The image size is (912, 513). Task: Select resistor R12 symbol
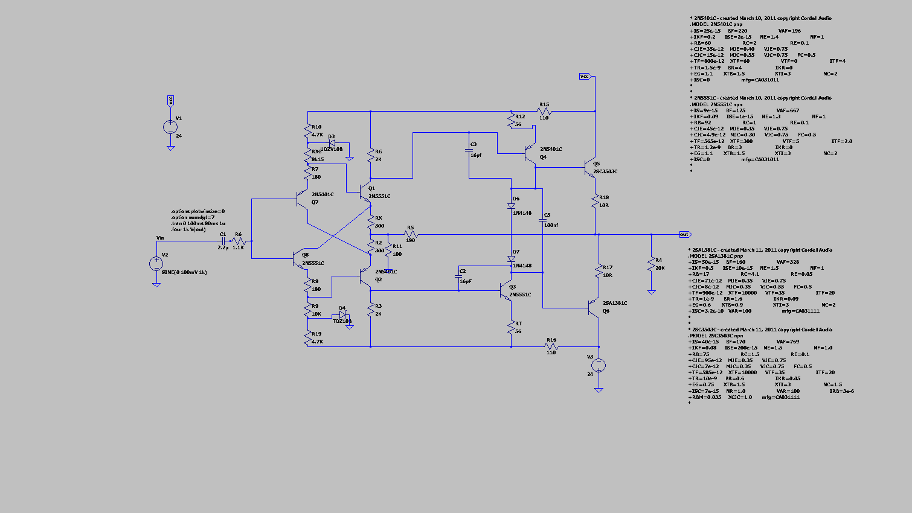[512, 121]
